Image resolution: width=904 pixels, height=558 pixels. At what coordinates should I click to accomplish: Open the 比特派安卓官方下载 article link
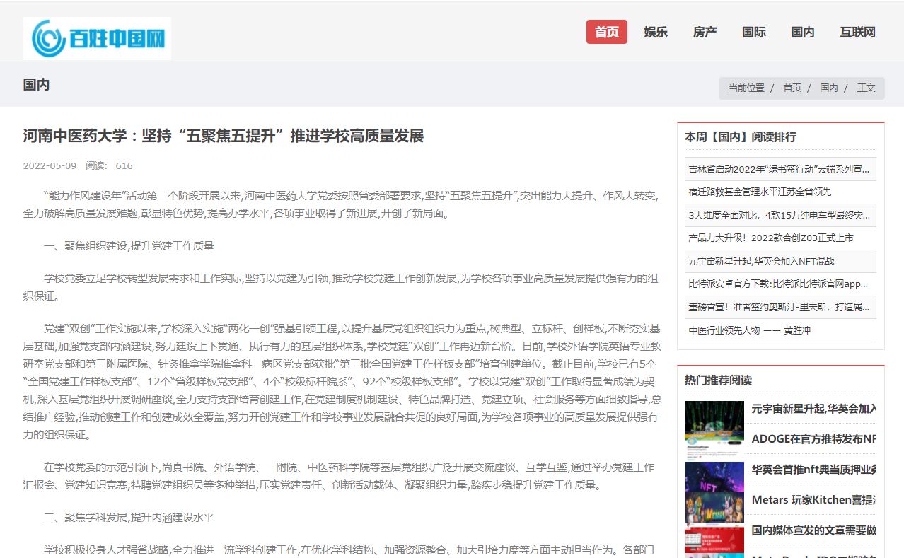(x=777, y=284)
